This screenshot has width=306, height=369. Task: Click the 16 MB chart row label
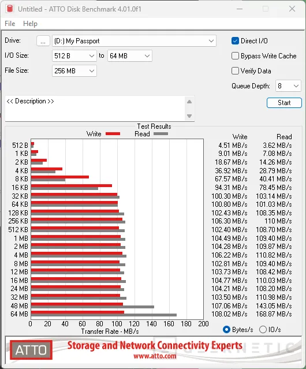tap(19, 281)
